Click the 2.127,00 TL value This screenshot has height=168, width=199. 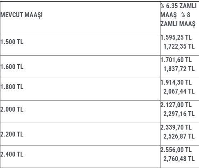point(176,105)
